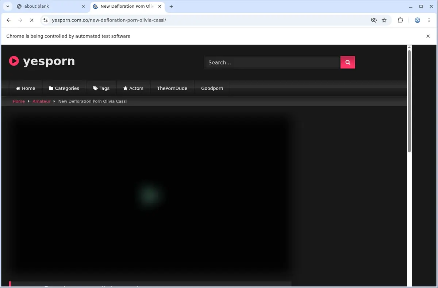438x288 pixels.
Task: Go forward using the forward arrow
Action: 20,20
